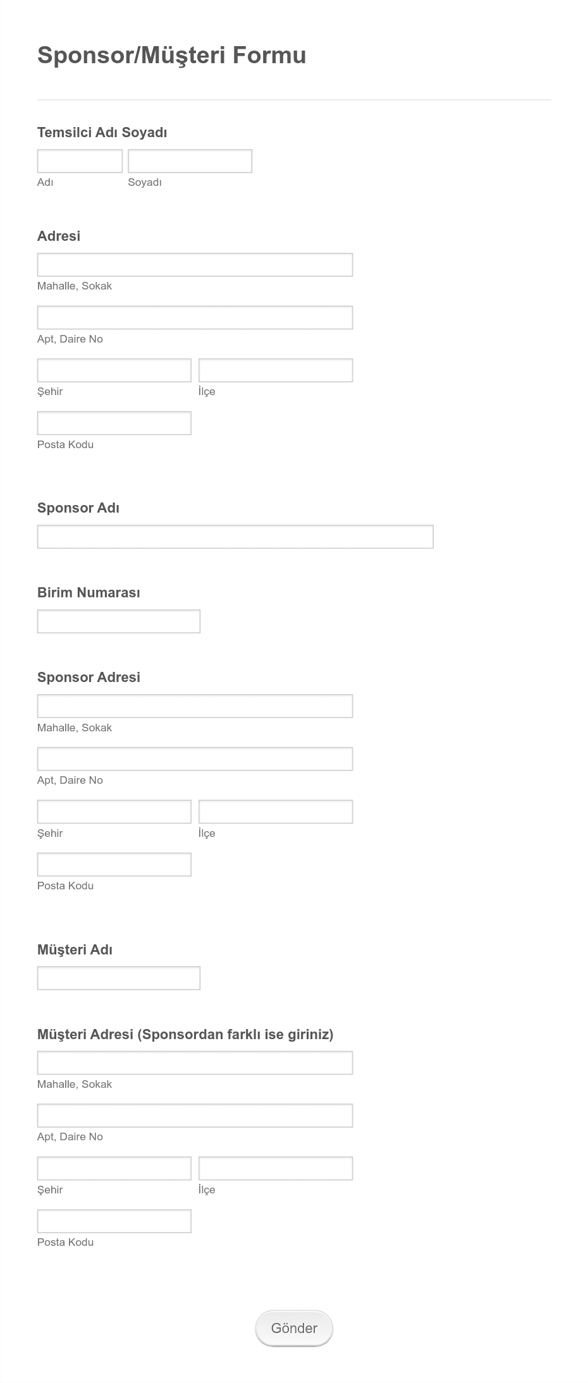This screenshot has height=1383, width=588.
Task: Click Sponsor Adresi Apt, Daire No field
Action: 195,759
